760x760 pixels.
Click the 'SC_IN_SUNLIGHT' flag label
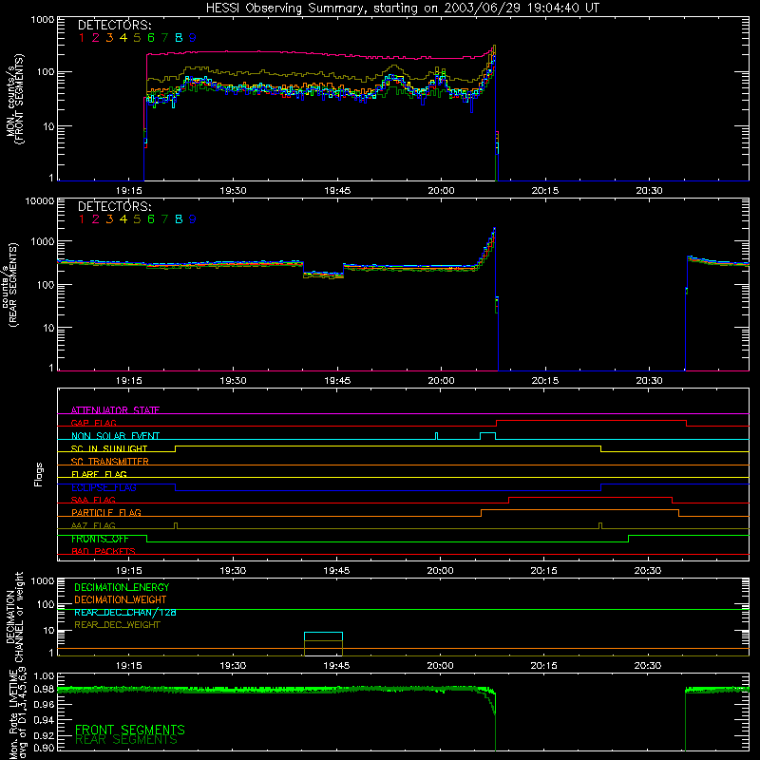coord(109,448)
